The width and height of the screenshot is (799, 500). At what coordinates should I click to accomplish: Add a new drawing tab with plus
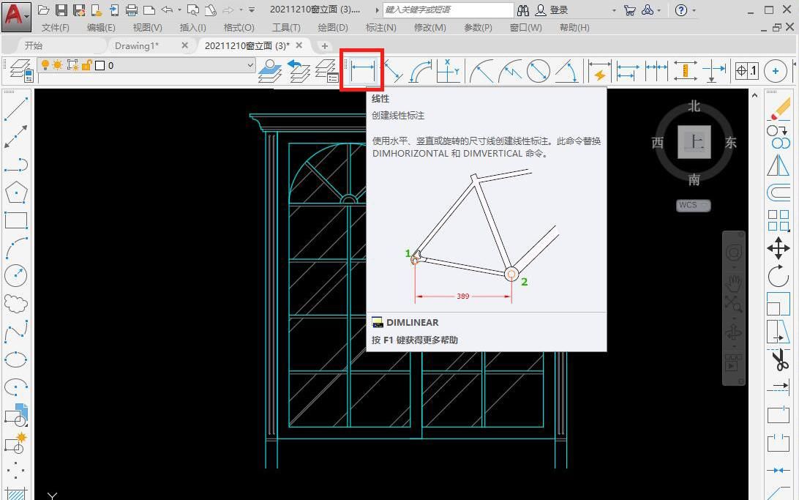pyautogui.click(x=325, y=45)
